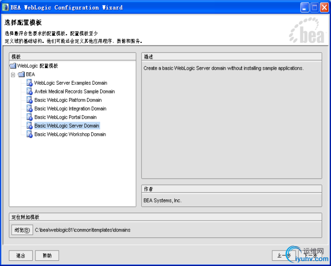This screenshot has height=266, width=331.
Task: Click the Basic WebLogic Workshop Domain icon
Action: (x=29, y=134)
